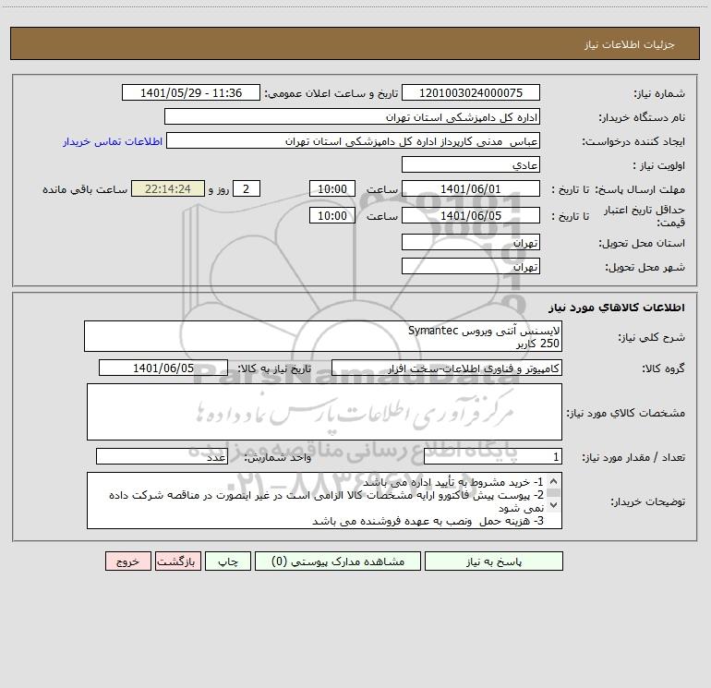This screenshot has width=711, height=688.
Task: Click the request creator field عباس مدنی
Action: click(354, 141)
